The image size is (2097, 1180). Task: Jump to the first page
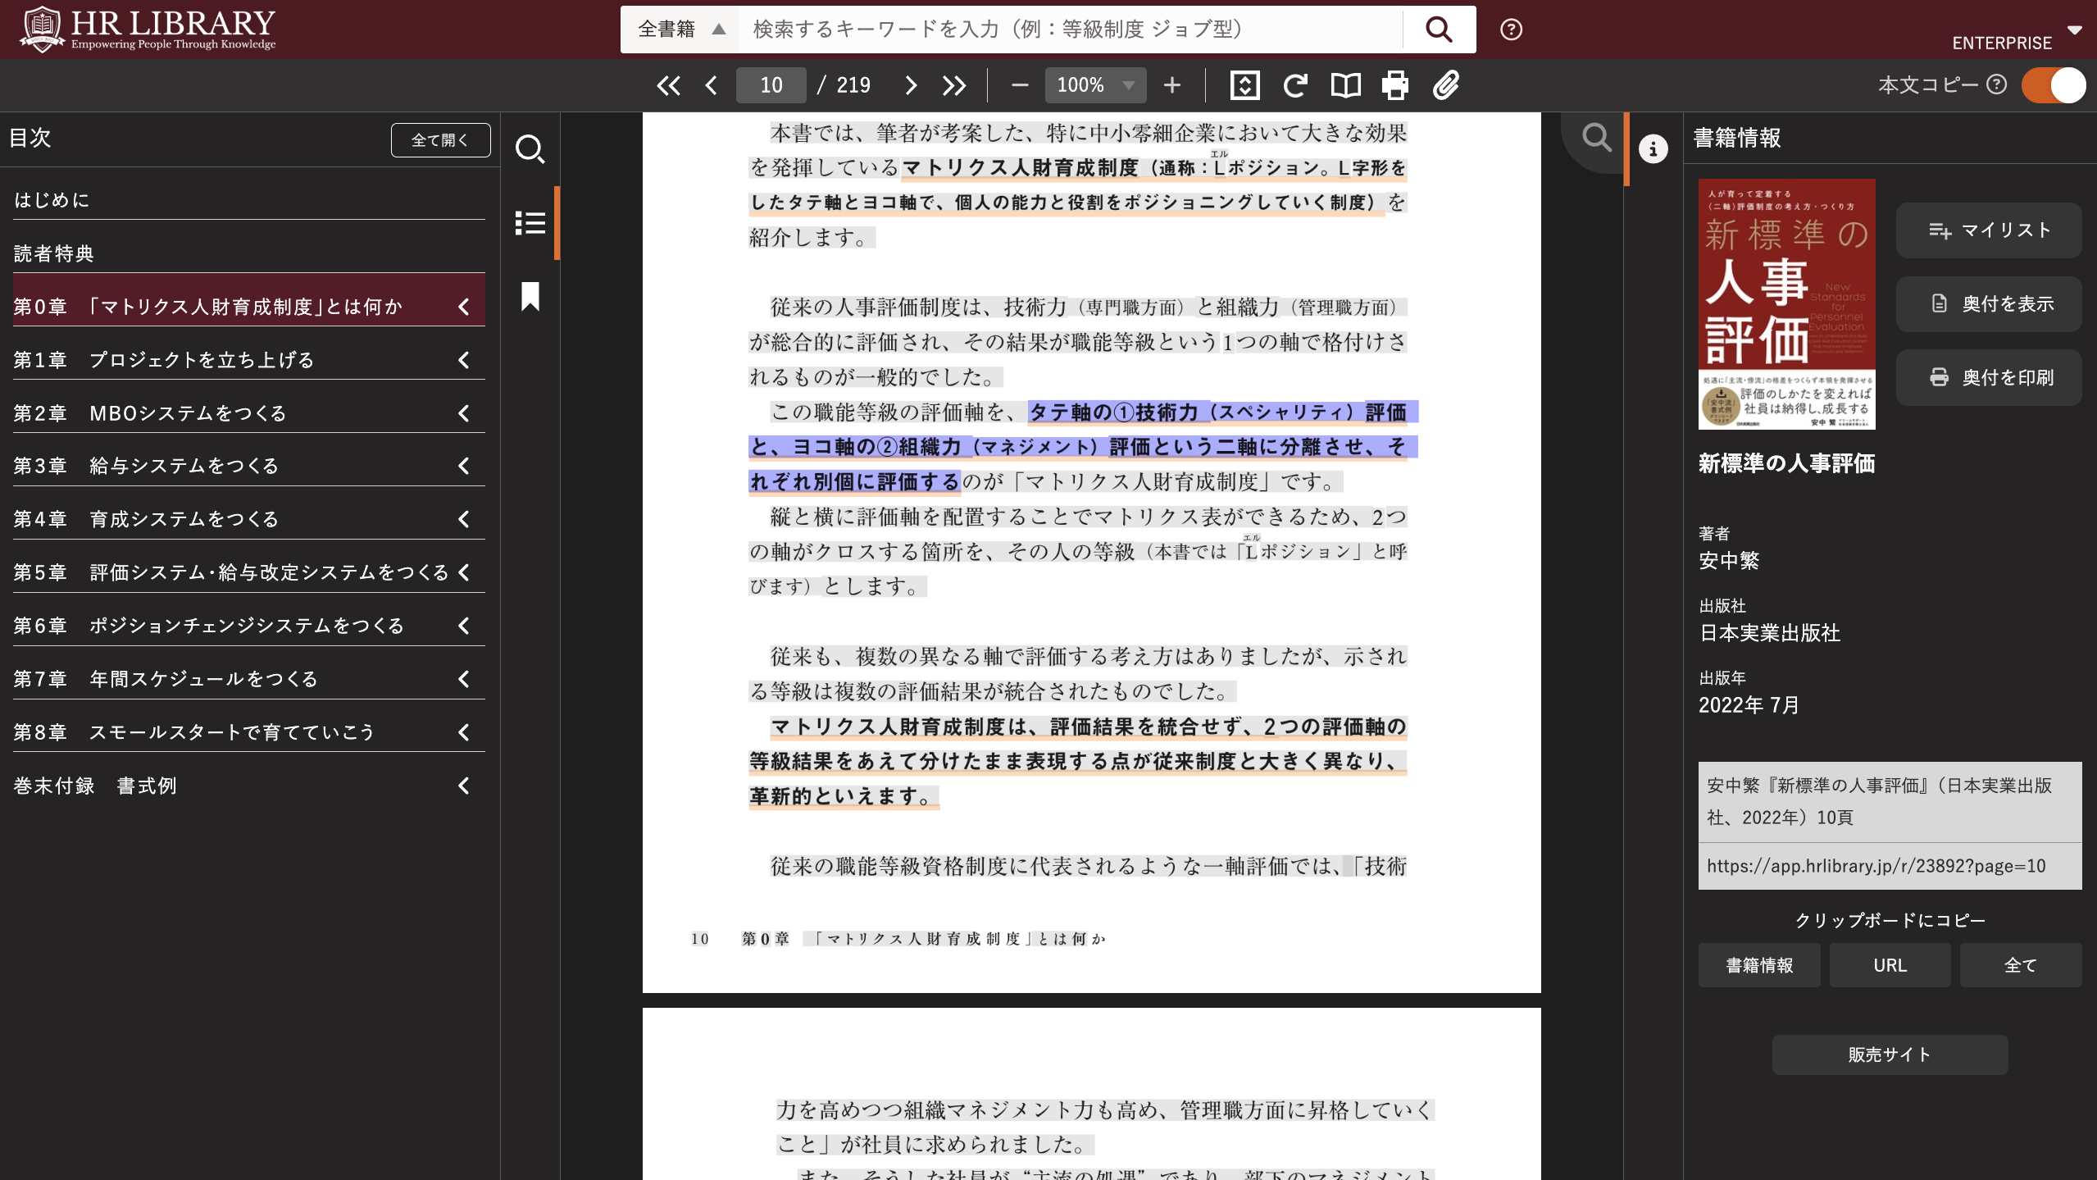(668, 85)
